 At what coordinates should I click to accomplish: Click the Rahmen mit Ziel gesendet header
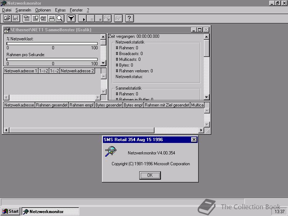[x=167, y=105]
